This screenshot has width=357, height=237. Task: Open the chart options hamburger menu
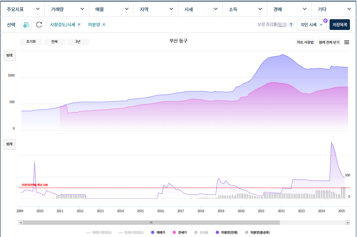click(x=346, y=42)
